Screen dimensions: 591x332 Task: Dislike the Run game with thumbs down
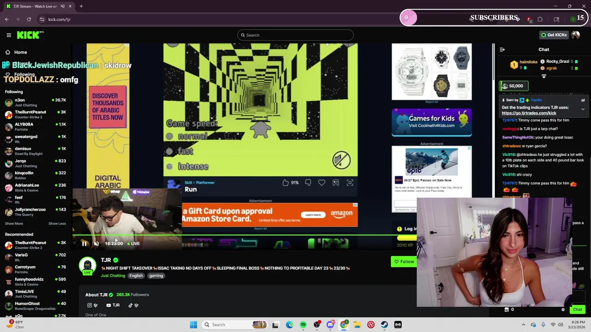pyautogui.click(x=308, y=183)
